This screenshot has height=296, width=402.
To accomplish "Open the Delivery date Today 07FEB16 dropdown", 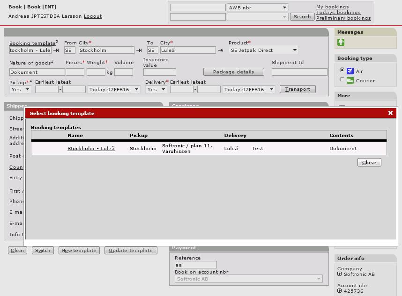I will [248, 89].
